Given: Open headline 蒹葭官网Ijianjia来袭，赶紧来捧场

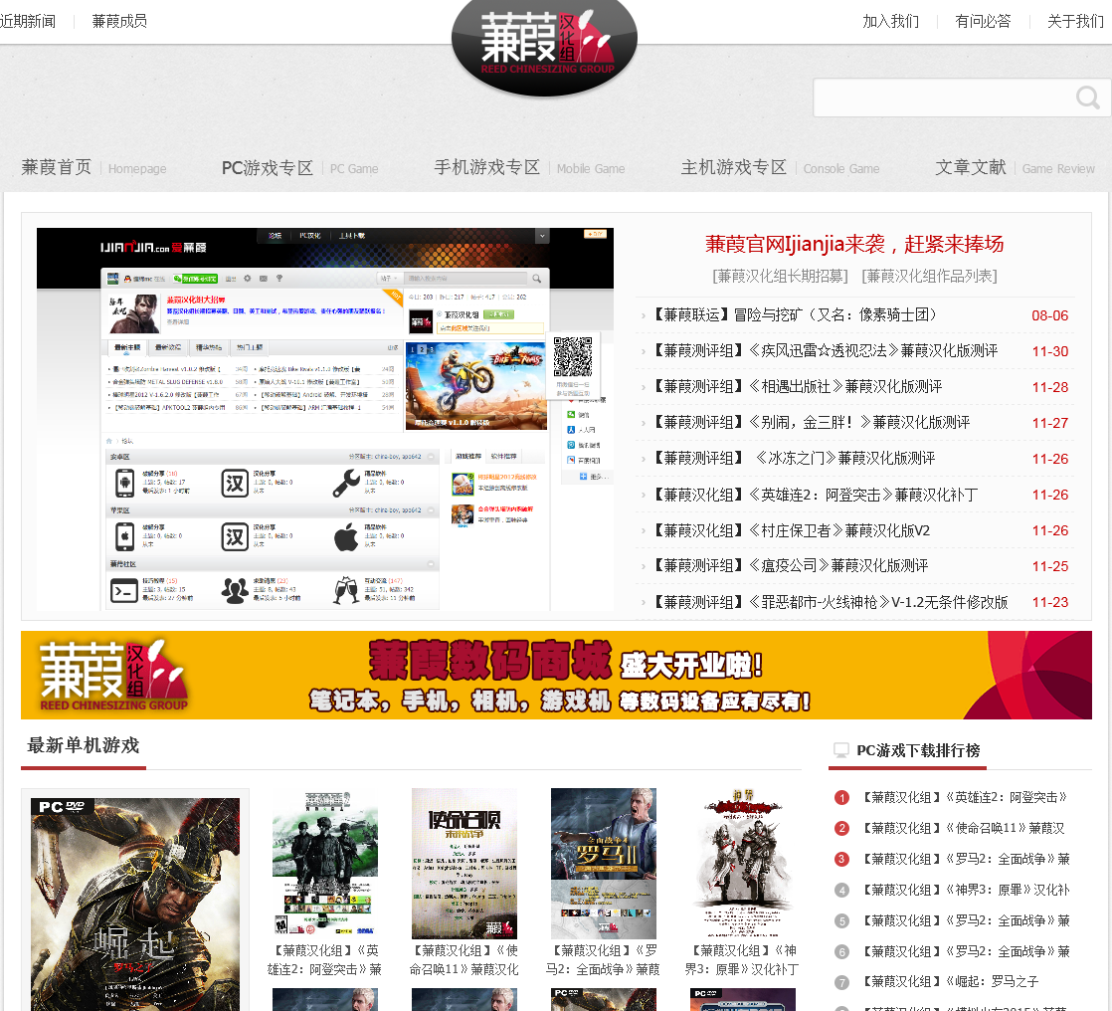Looking at the screenshot, I should pos(854,244).
